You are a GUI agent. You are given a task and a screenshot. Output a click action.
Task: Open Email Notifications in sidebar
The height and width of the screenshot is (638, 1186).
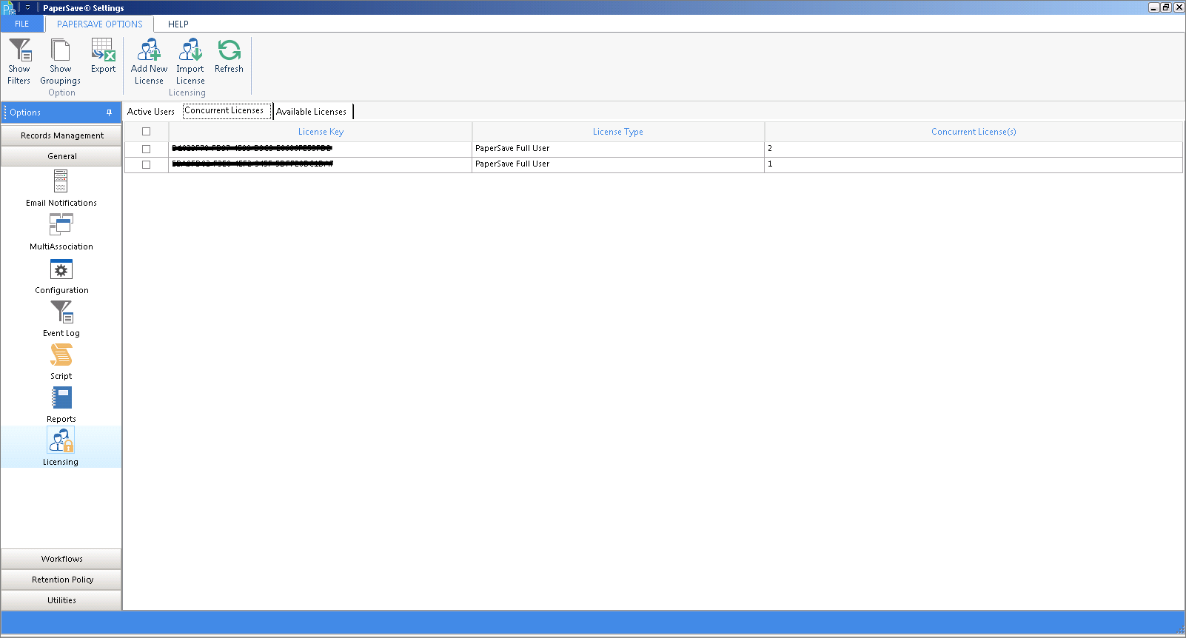click(x=61, y=182)
